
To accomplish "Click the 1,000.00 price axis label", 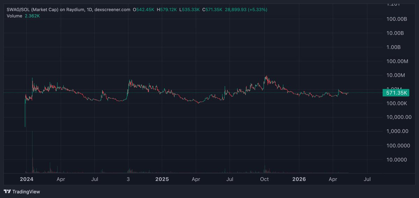I will point(397,131).
